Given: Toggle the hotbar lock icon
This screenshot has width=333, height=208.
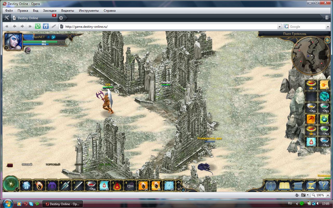Looking at the screenshot, I should click(183, 189).
